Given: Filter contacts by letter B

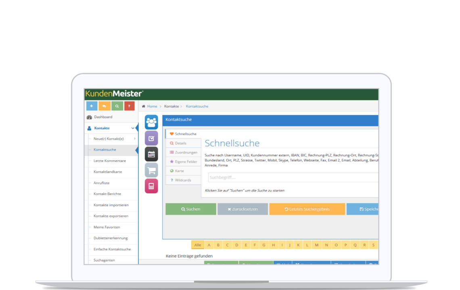Looking at the screenshot, I should tap(218, 245).
